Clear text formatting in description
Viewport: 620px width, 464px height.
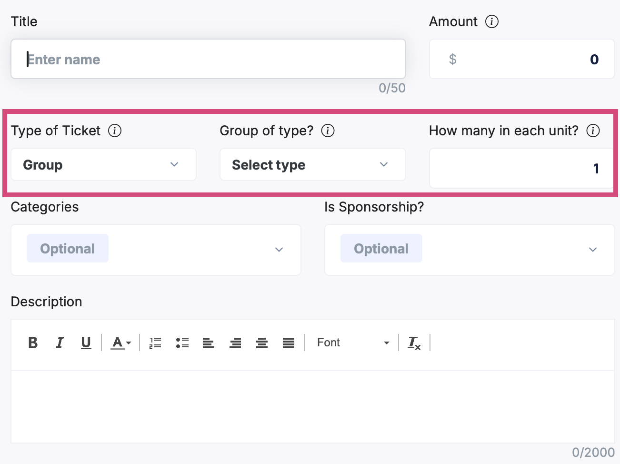tap(414, 343)
